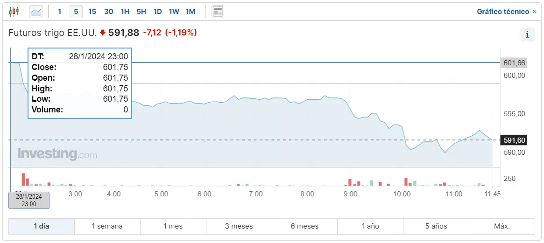Click the Máx. range button
Viewport: 544px width, 243px height.
[x=502, y=226]
